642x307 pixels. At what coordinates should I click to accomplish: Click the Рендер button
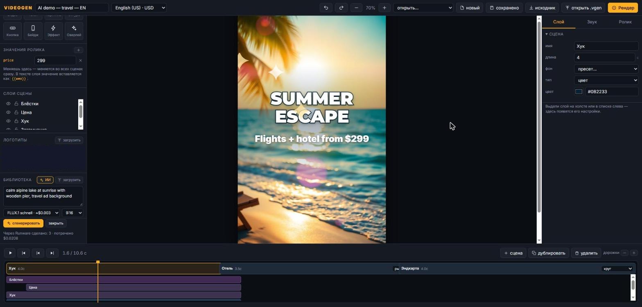(623, 8)
